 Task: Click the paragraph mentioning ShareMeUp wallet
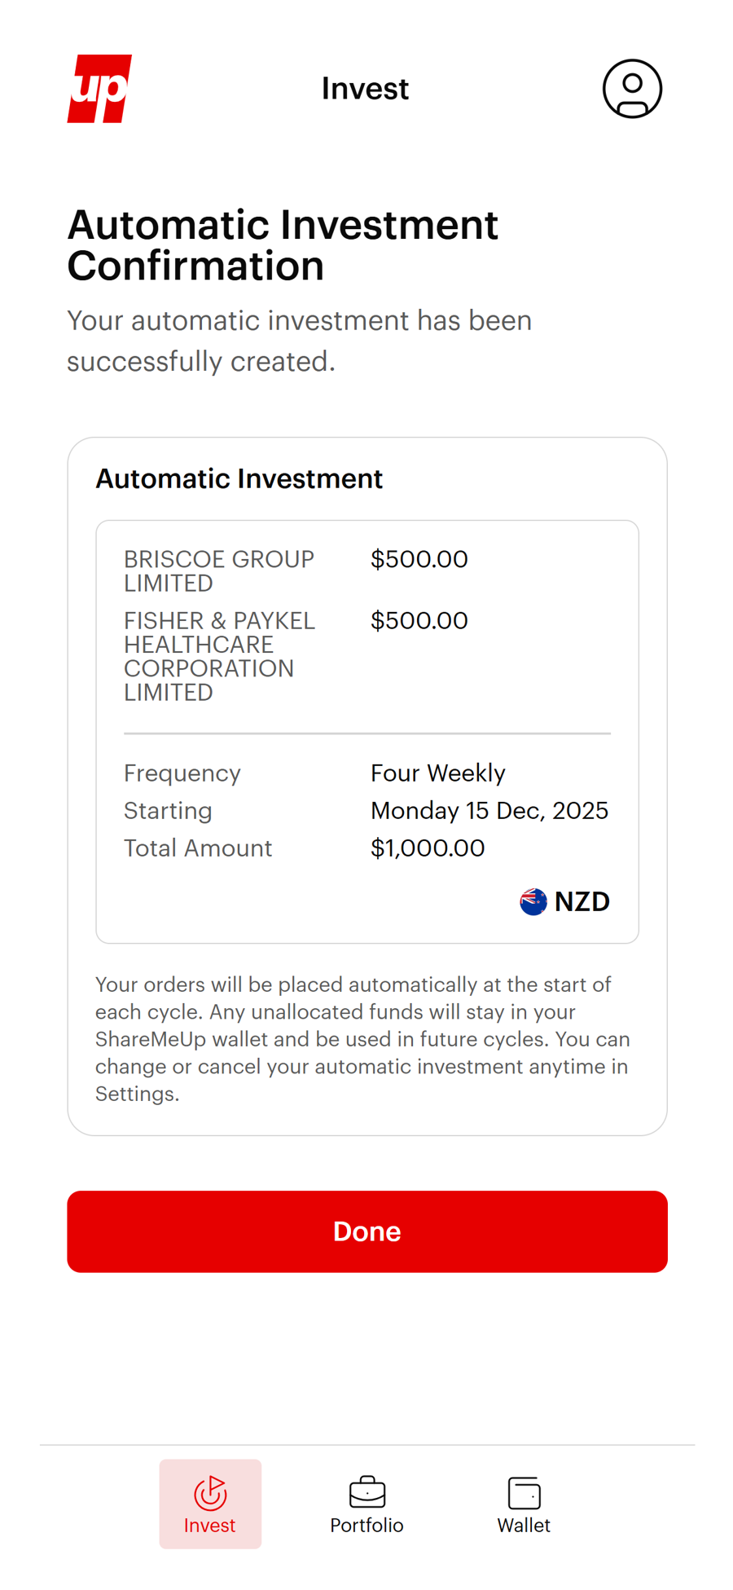click(362, 1039)
